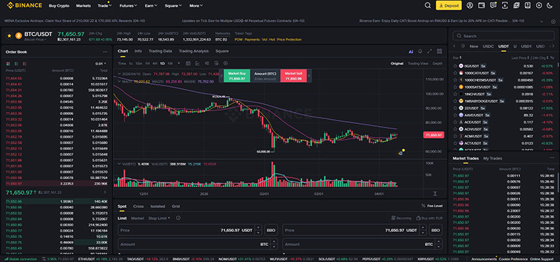
Task: Click the green Market Buy button
Action: (x=237, y=76)
